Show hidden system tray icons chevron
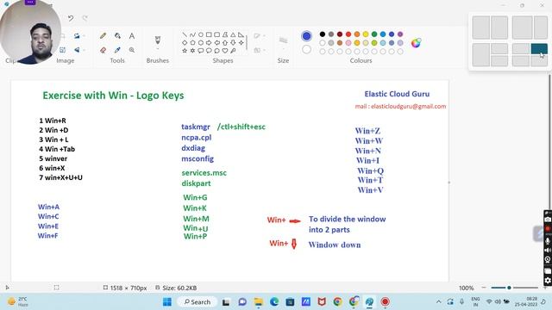The image size is (552, 310). 438,302
